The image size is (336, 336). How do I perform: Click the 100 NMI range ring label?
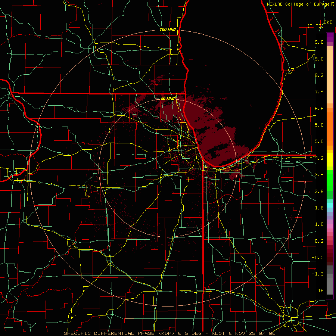pyautogui.click(x=168, y=29)
